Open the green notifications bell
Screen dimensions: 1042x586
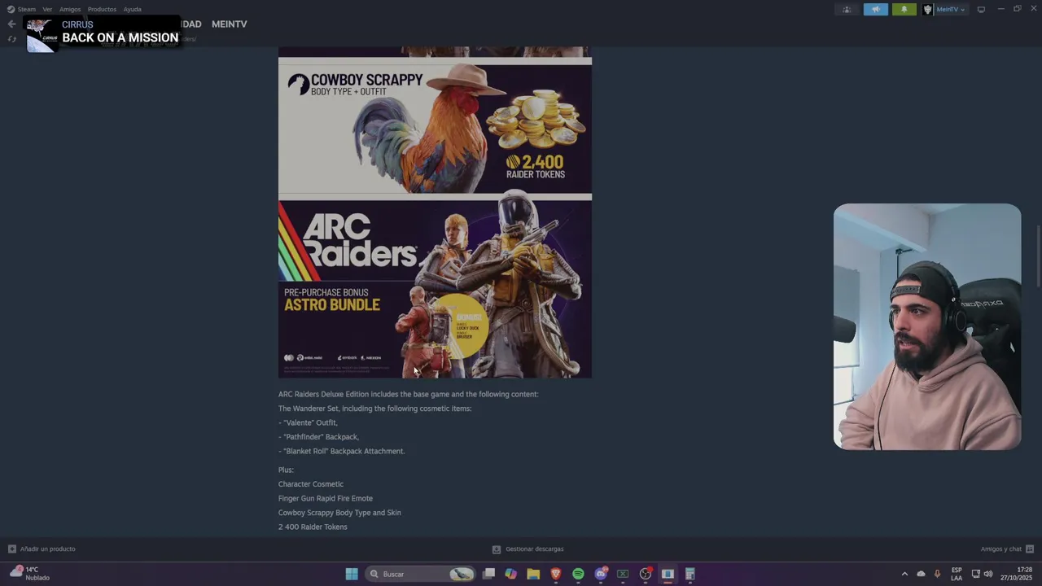pos(904,9)
